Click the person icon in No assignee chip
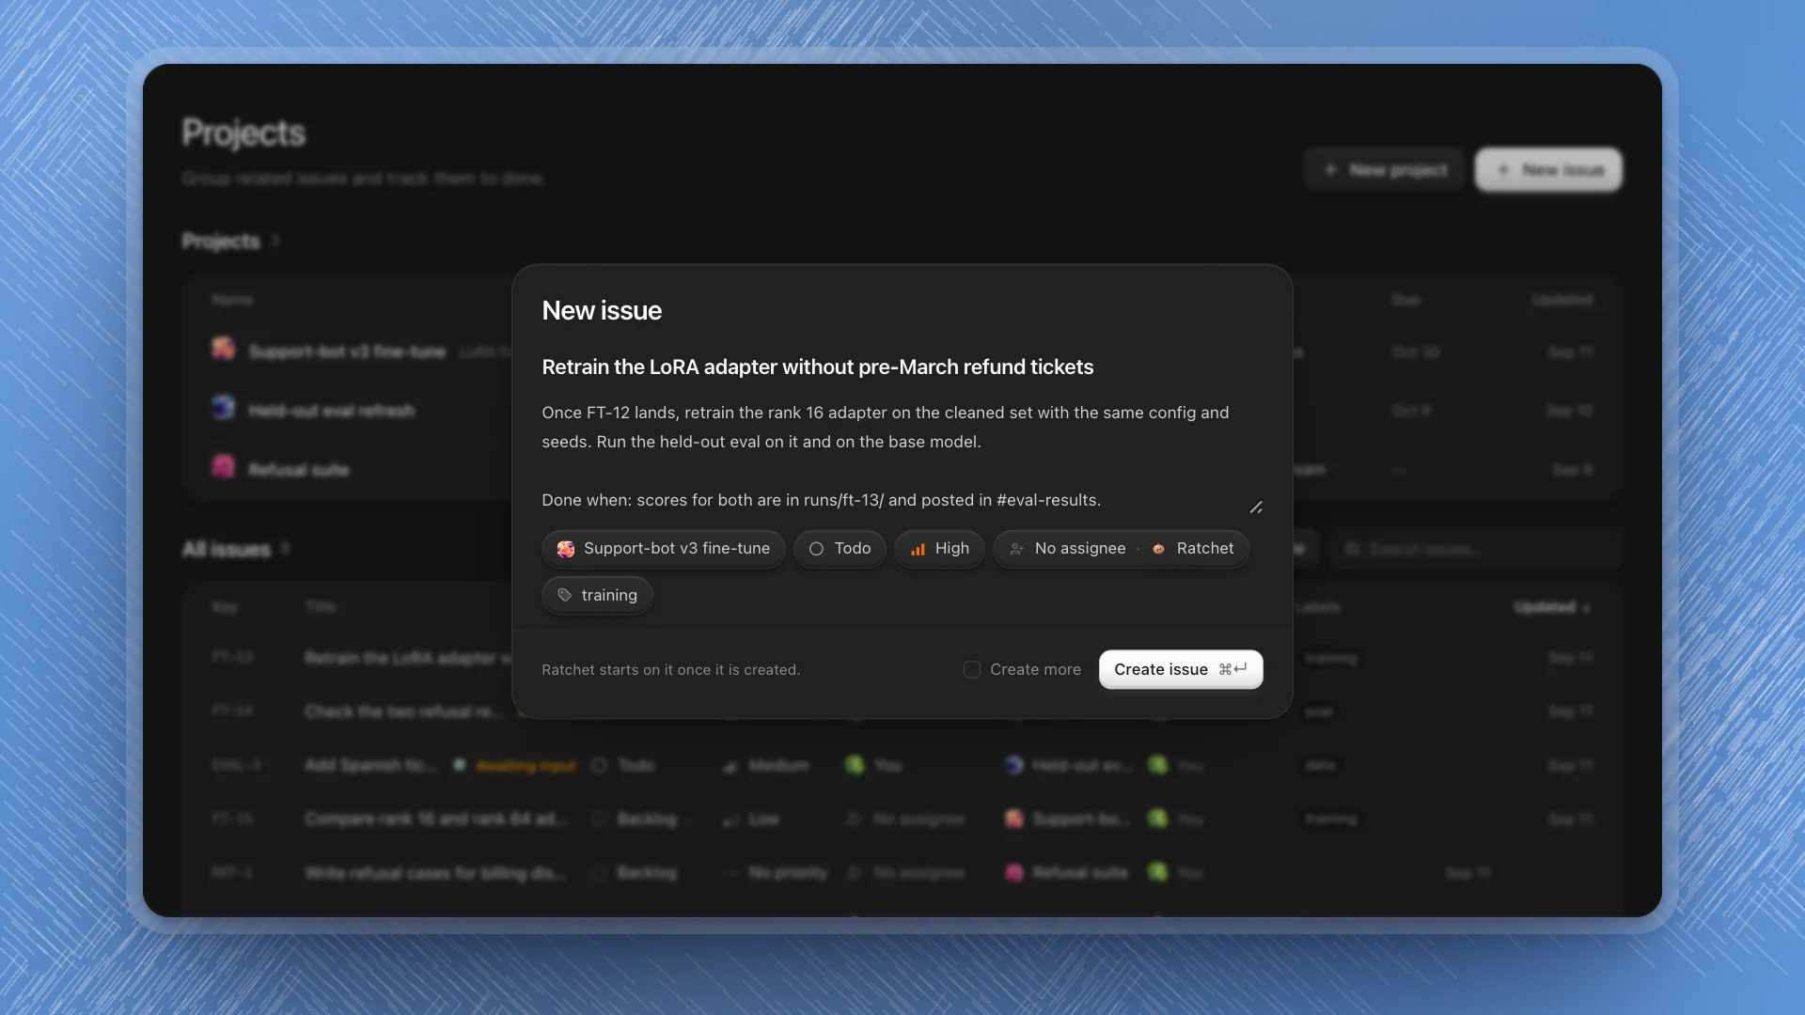Viewport: 1805px width, 1015px height. pyautogui.click(x=1016, y=549)
